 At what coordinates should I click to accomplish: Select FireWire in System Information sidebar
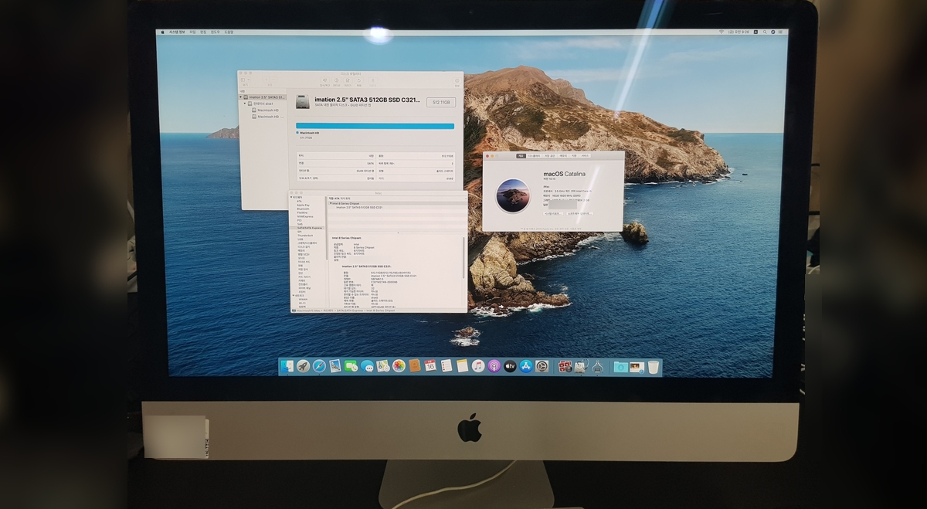[302, 212]
